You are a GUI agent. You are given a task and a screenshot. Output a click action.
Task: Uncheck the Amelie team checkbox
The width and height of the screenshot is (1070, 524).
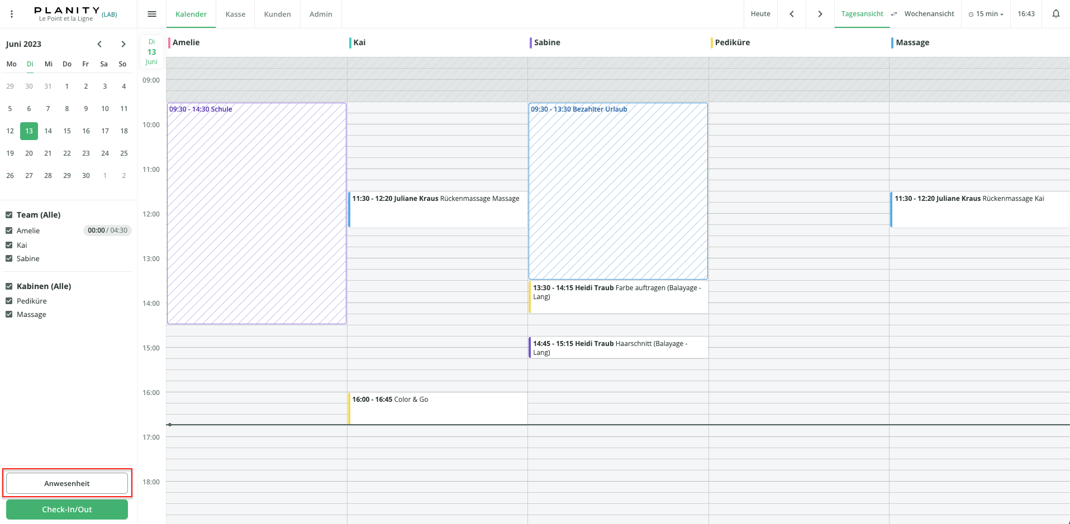pyautogui.click(x=9, y=230)
